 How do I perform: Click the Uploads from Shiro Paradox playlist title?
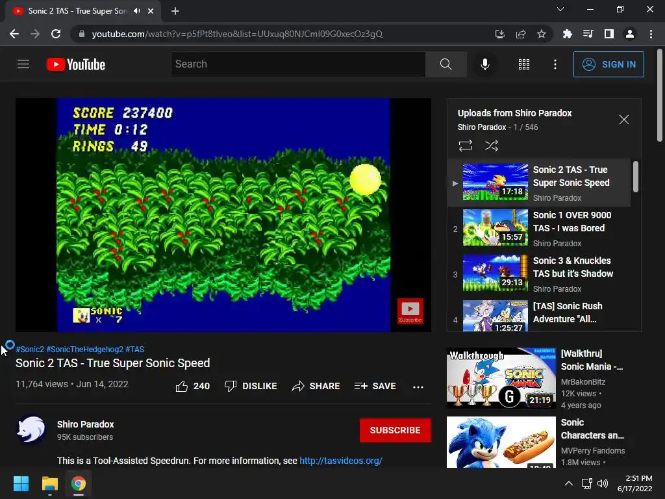pyautogui.click(x=514, y=113)
